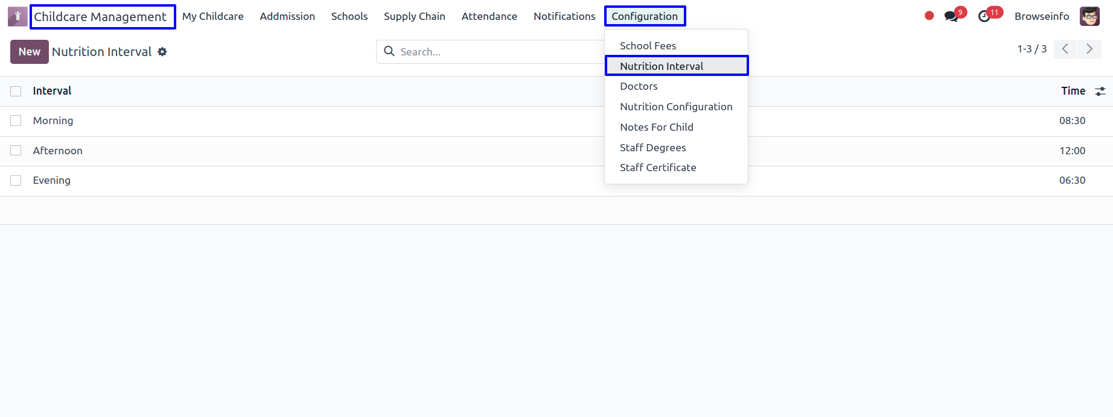The height and width of the screenshot is (417, 1113).
Task: Toggle the select-all checkbox in header
Action: (x=16, y=91)
